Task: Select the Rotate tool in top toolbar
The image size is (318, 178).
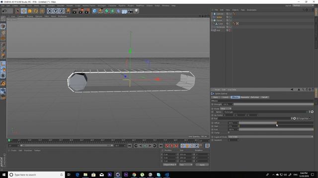Action: coord(36,11)
